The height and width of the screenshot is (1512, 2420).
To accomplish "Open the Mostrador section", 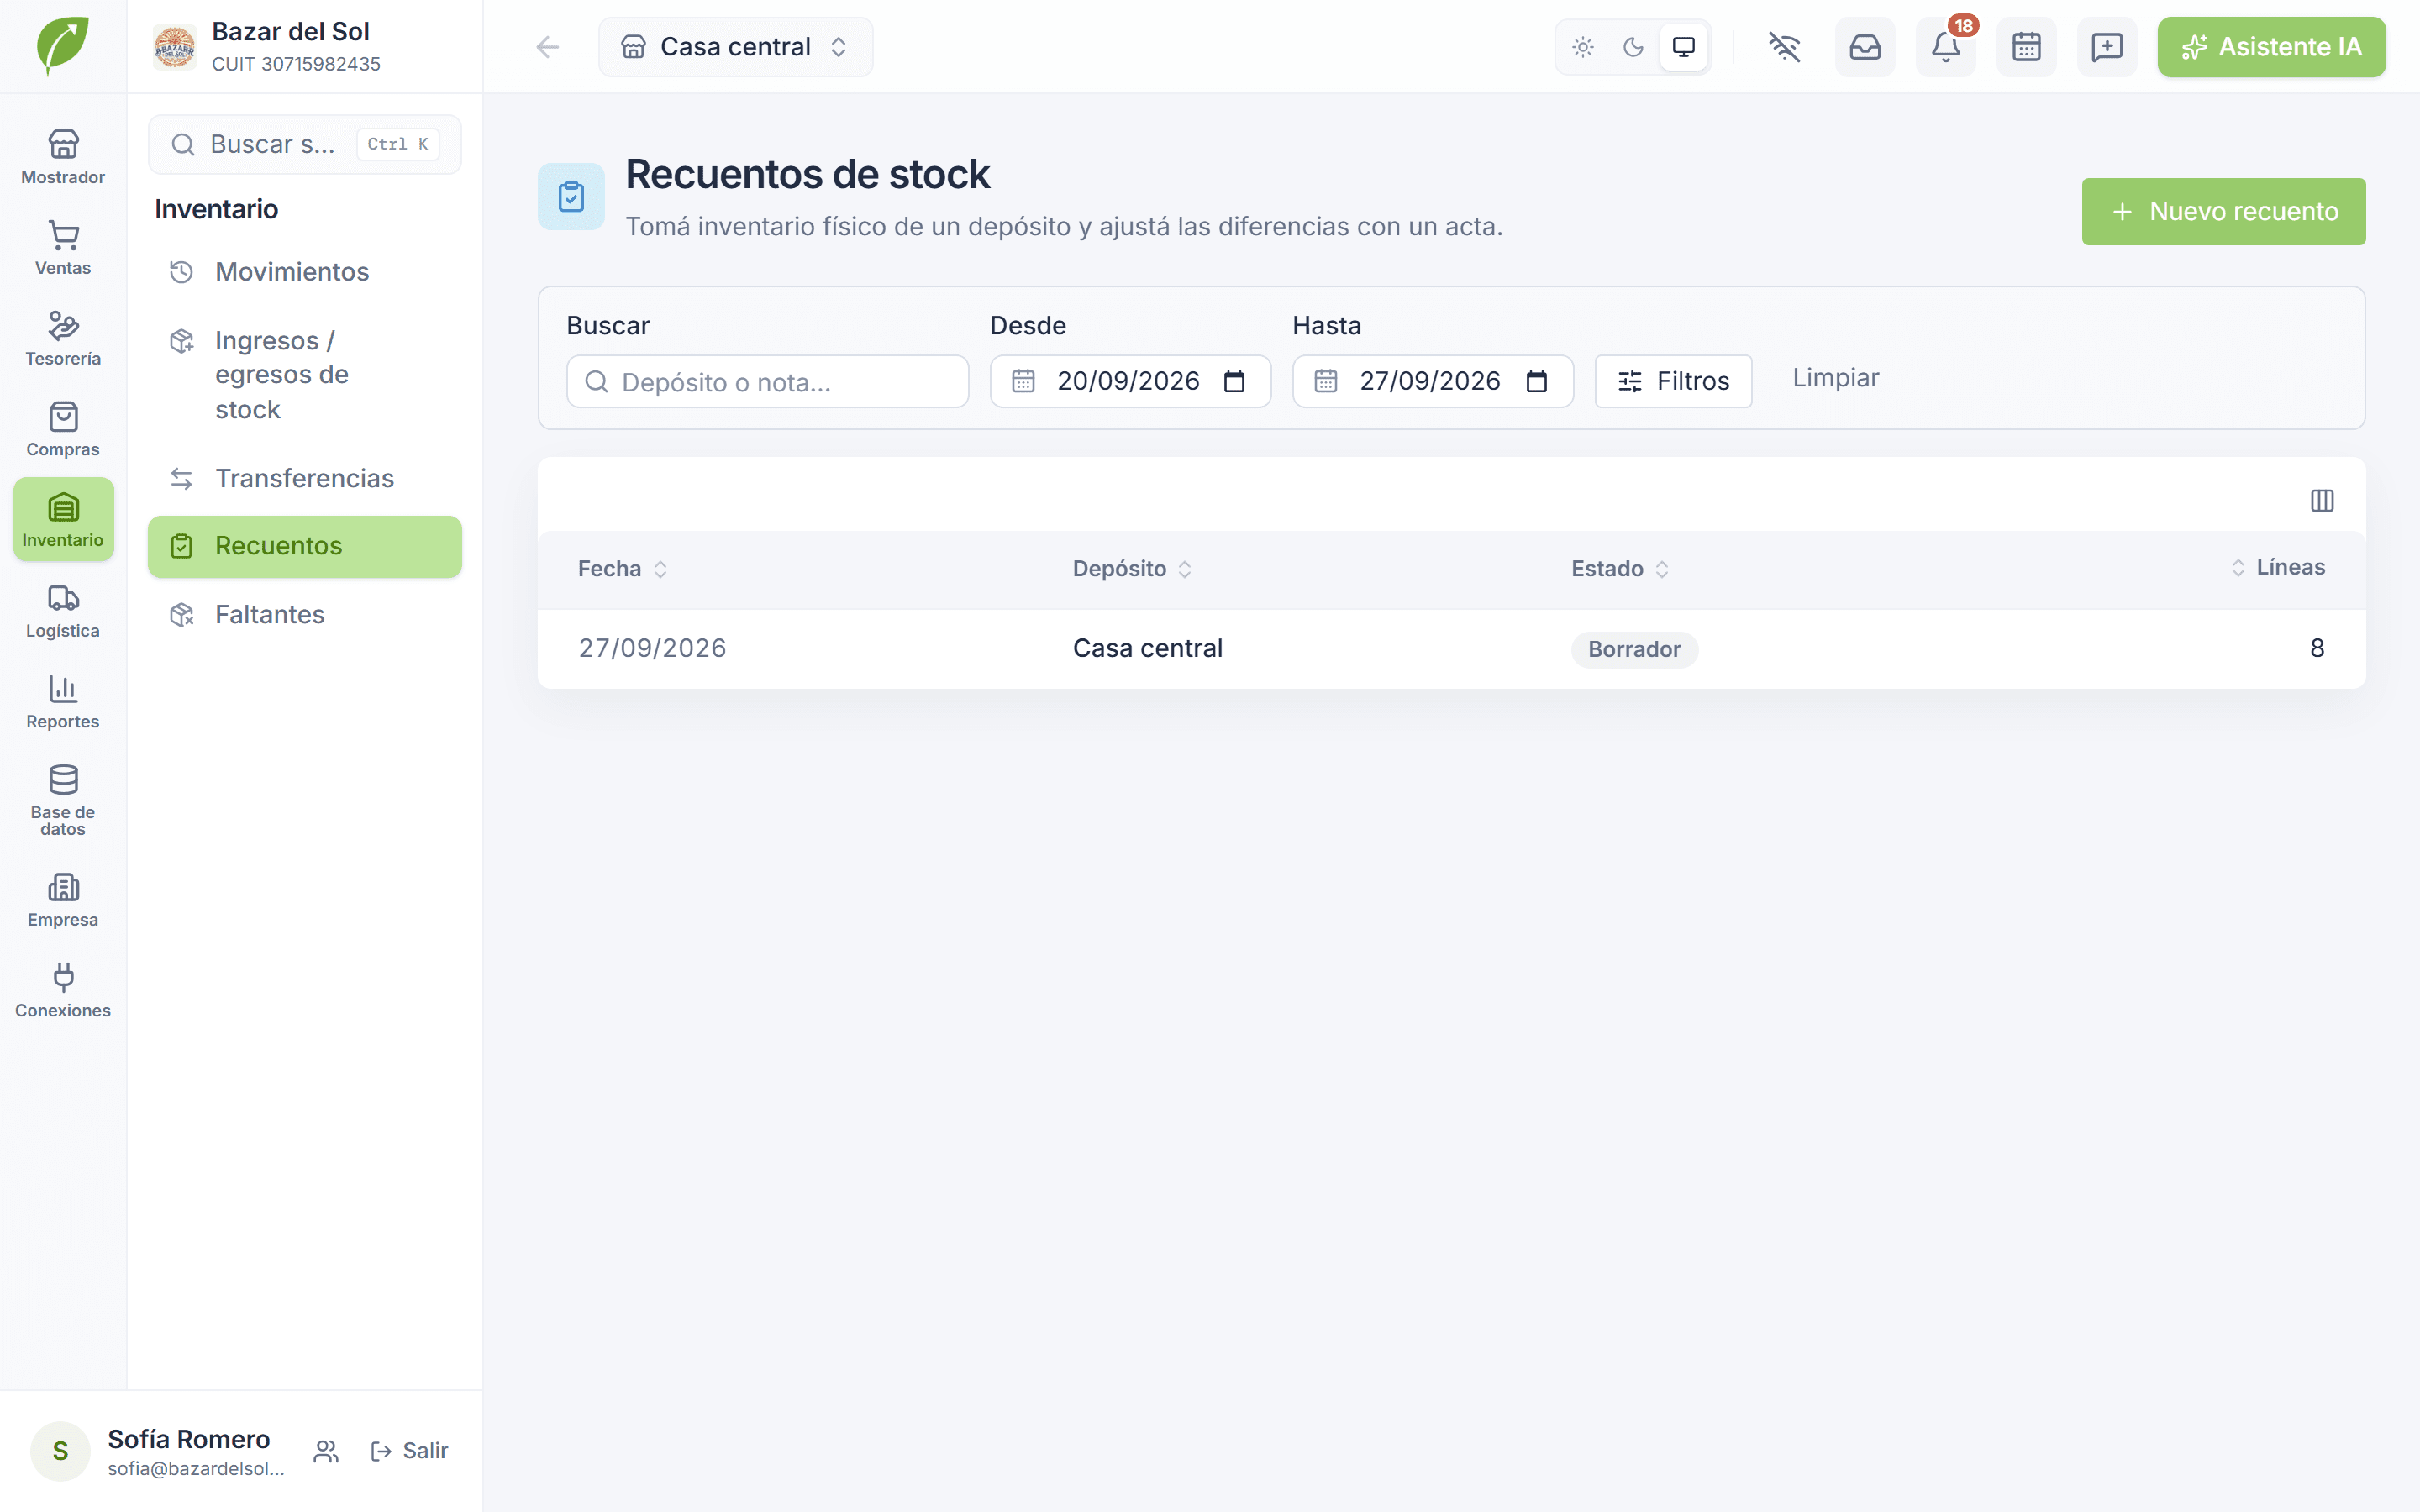I will (63, 157).
